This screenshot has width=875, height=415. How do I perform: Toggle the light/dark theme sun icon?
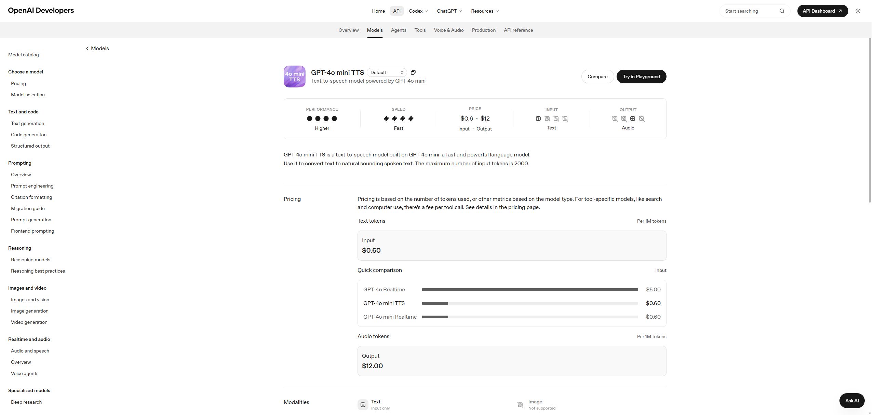tap(858, 11)
